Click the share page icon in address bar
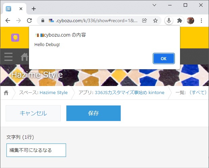 pos(145,20)
